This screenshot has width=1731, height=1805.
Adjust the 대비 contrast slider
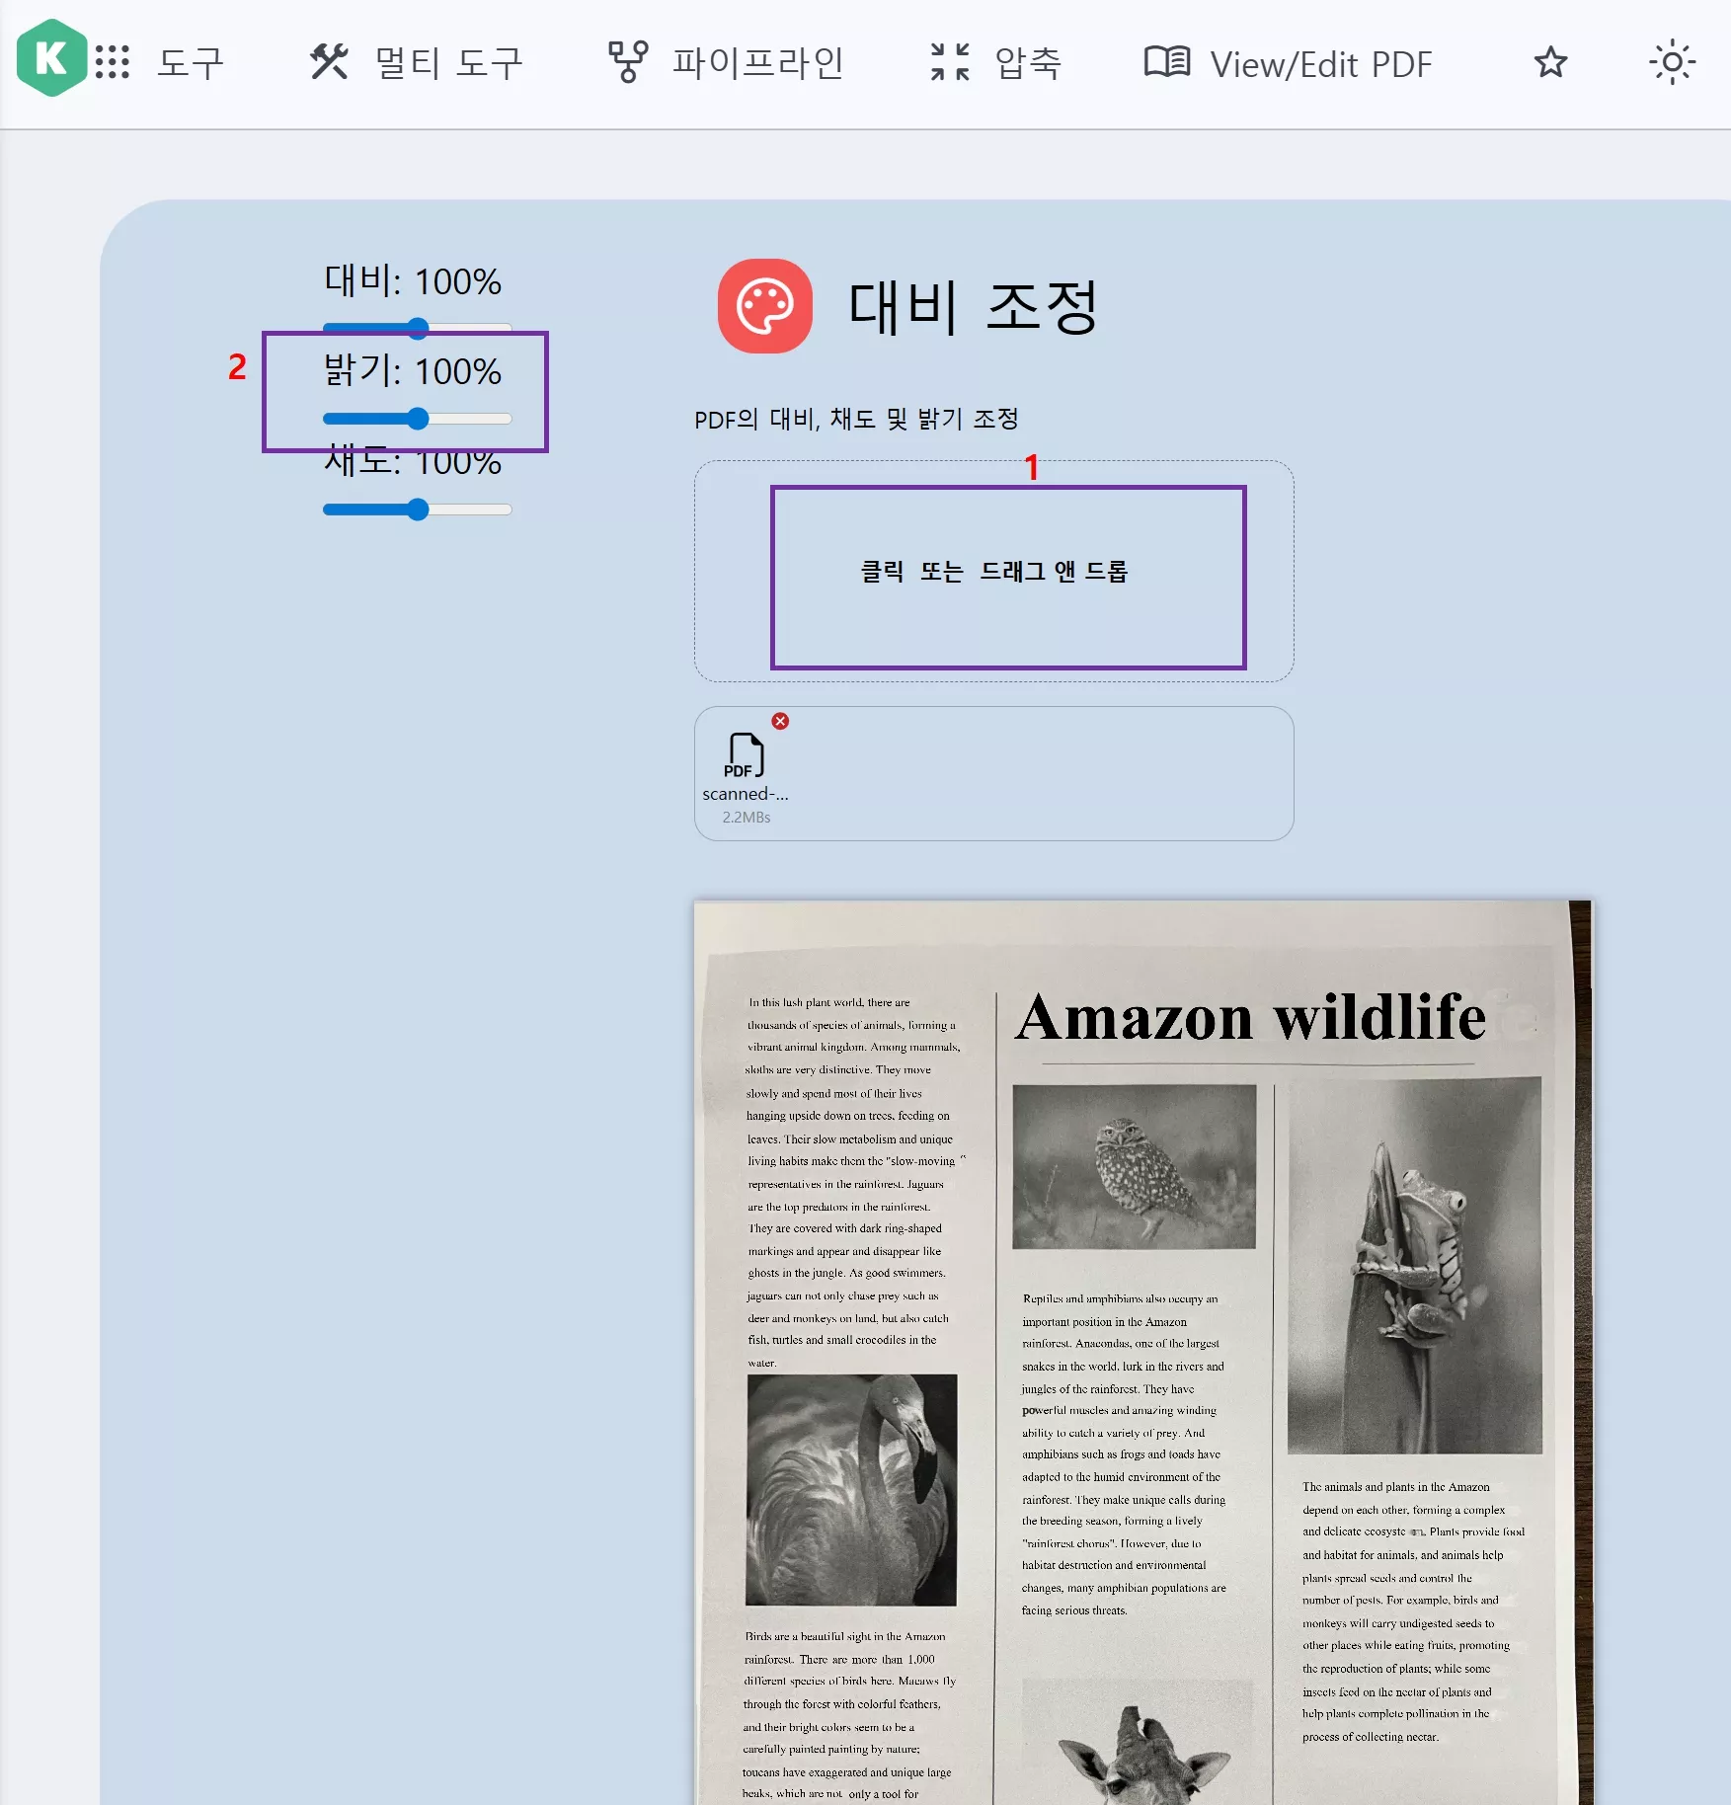tap(419, 326)
